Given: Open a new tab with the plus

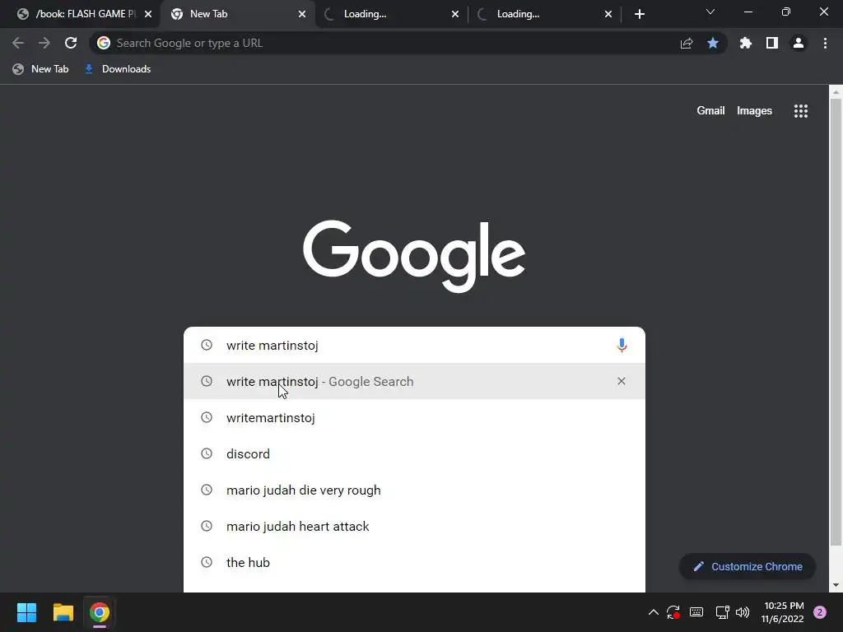Looking at the screenshot, I should 639,14.
